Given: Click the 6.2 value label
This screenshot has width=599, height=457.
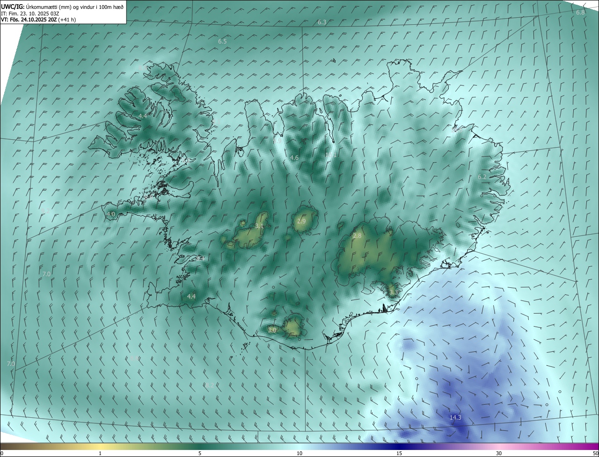Looking at the screenshot, I should click(x=482, y=177).
